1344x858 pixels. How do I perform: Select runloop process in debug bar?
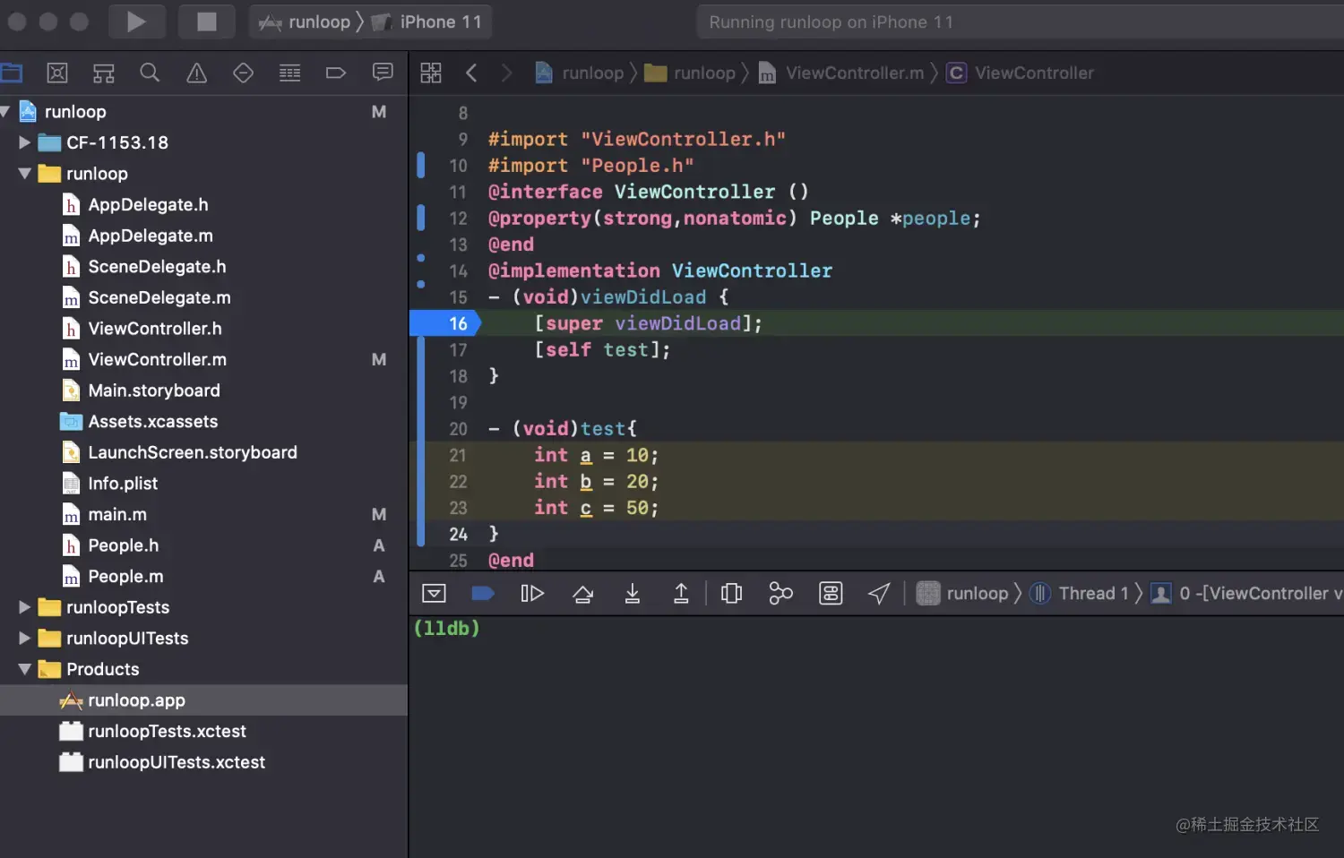click(962, 593)
